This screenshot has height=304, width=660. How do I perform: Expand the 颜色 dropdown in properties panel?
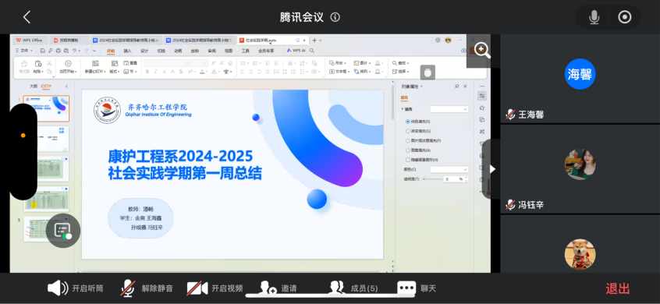(x=449, y=169)
